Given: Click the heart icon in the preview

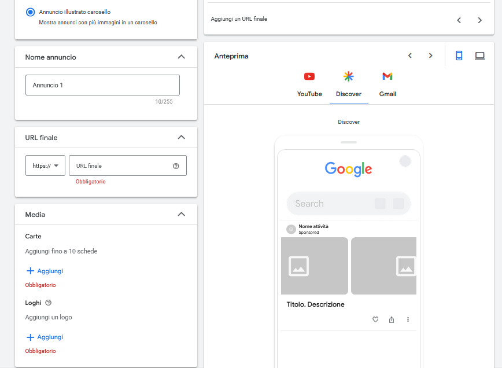Looking at the screenshot, I should [x=375, y=319].
